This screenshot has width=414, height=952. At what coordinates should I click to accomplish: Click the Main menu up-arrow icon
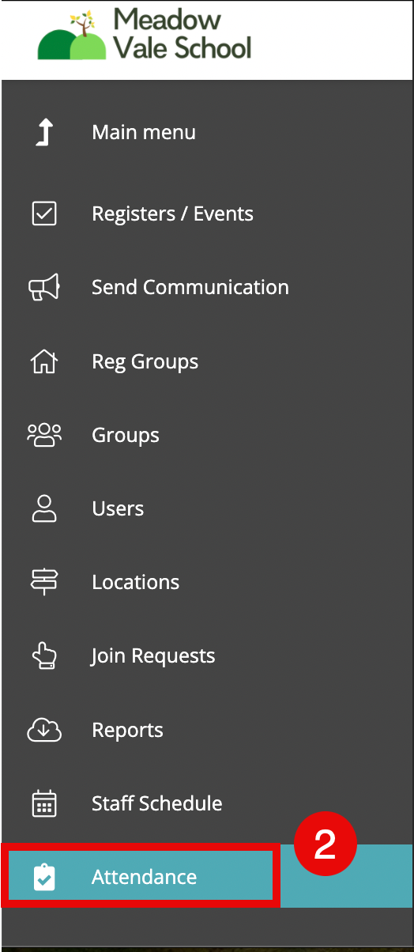pos(44,132)
